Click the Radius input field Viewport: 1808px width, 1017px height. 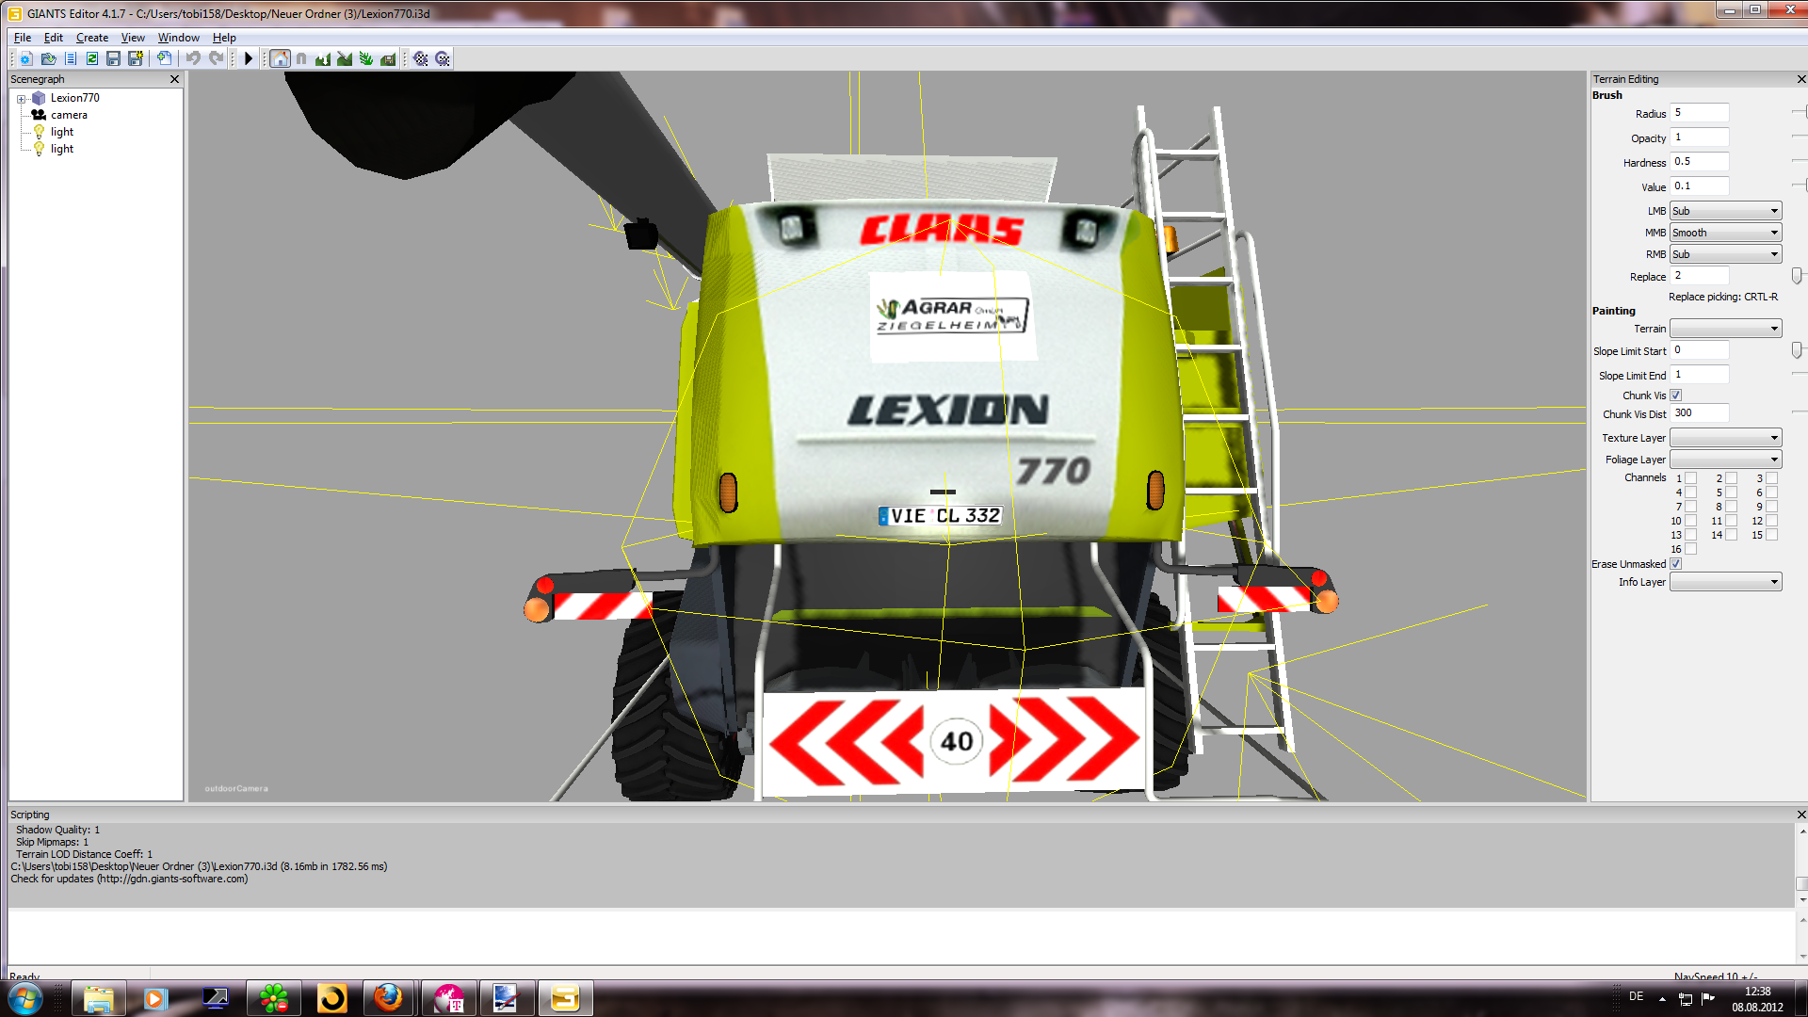[1700, 113]
